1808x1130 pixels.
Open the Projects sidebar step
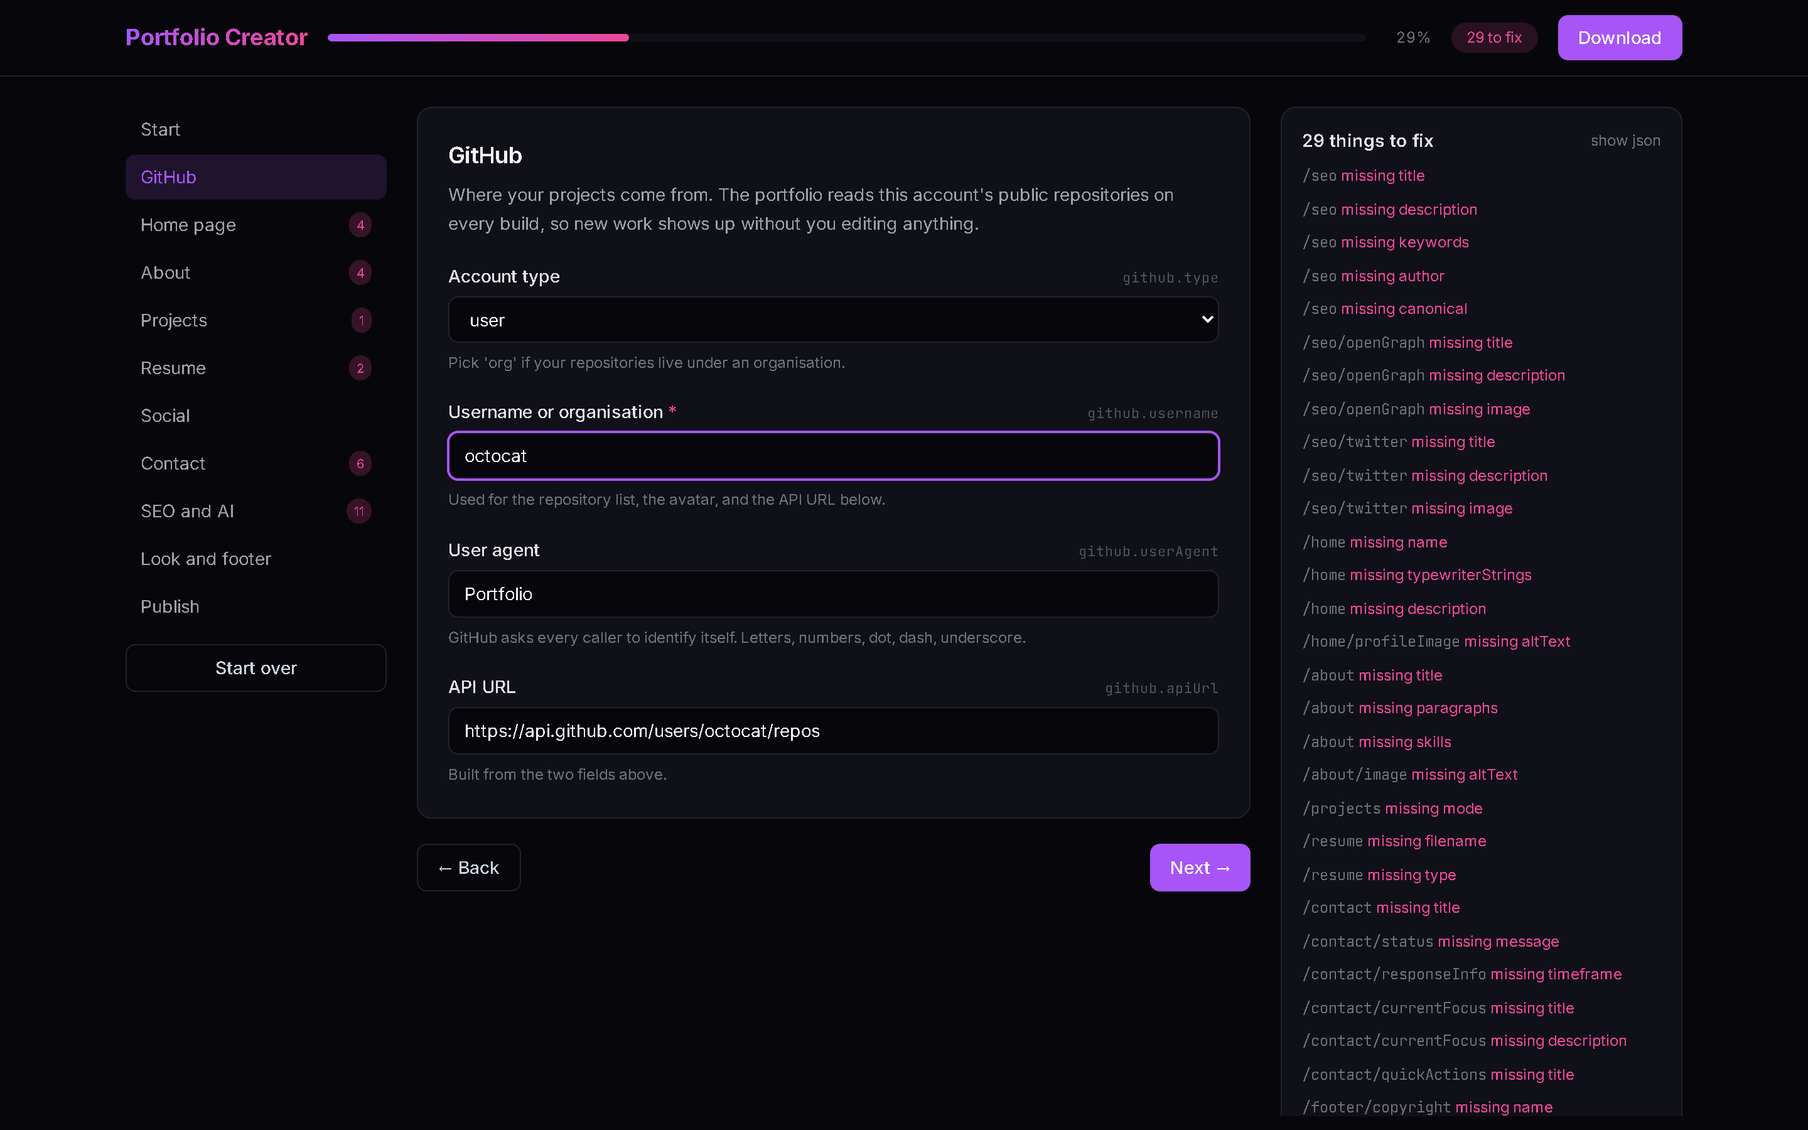(x=256, y=321)
